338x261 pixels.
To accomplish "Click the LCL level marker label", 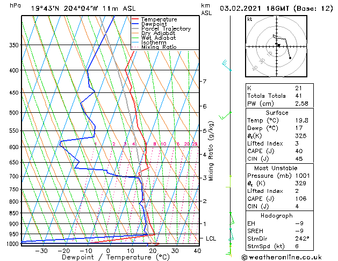I will click(x=211, y=238).
